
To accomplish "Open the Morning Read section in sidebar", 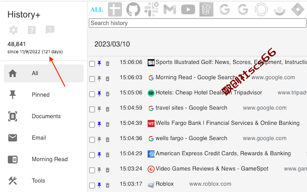I will 44,159.
